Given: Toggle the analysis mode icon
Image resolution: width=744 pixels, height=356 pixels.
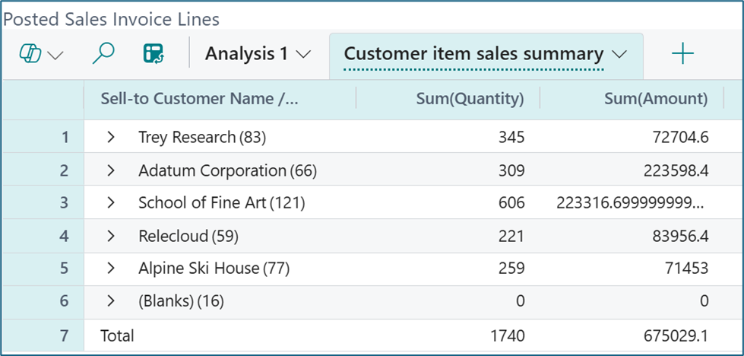Looking at the screenshot, I should pyautogui.click(x=153, y=54).
